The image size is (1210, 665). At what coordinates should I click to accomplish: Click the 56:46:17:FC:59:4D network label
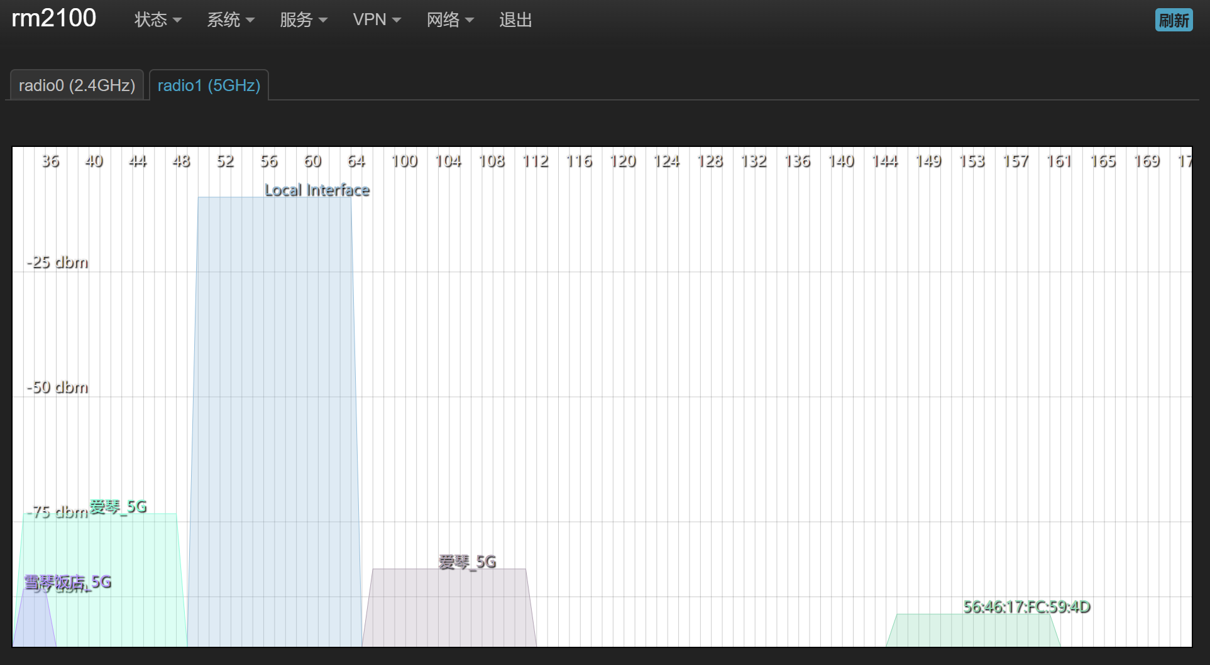pos(1026,607)
